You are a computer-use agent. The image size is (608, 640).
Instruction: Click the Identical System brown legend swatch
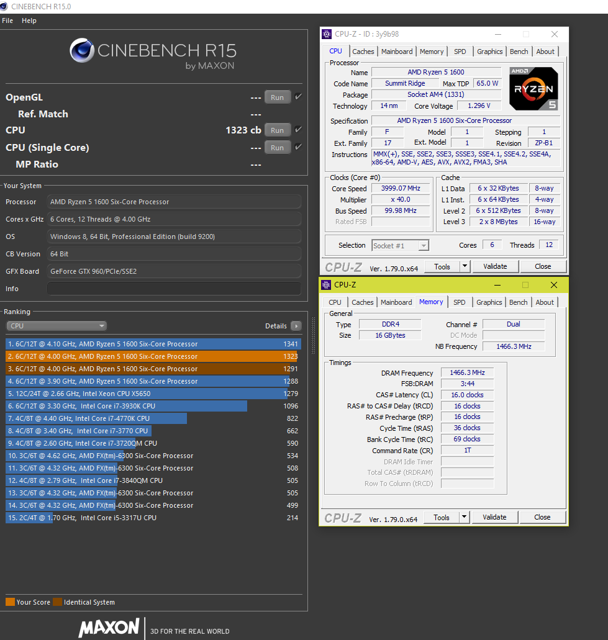click(x=58, y=602)
